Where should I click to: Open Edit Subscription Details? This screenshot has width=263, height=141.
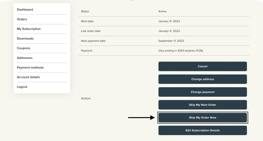pyautogui.click(x=203, y=130)
